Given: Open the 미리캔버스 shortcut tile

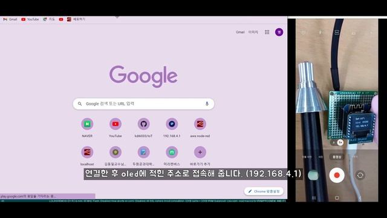Looking at the screenshot, I should (x=172, y=156).
